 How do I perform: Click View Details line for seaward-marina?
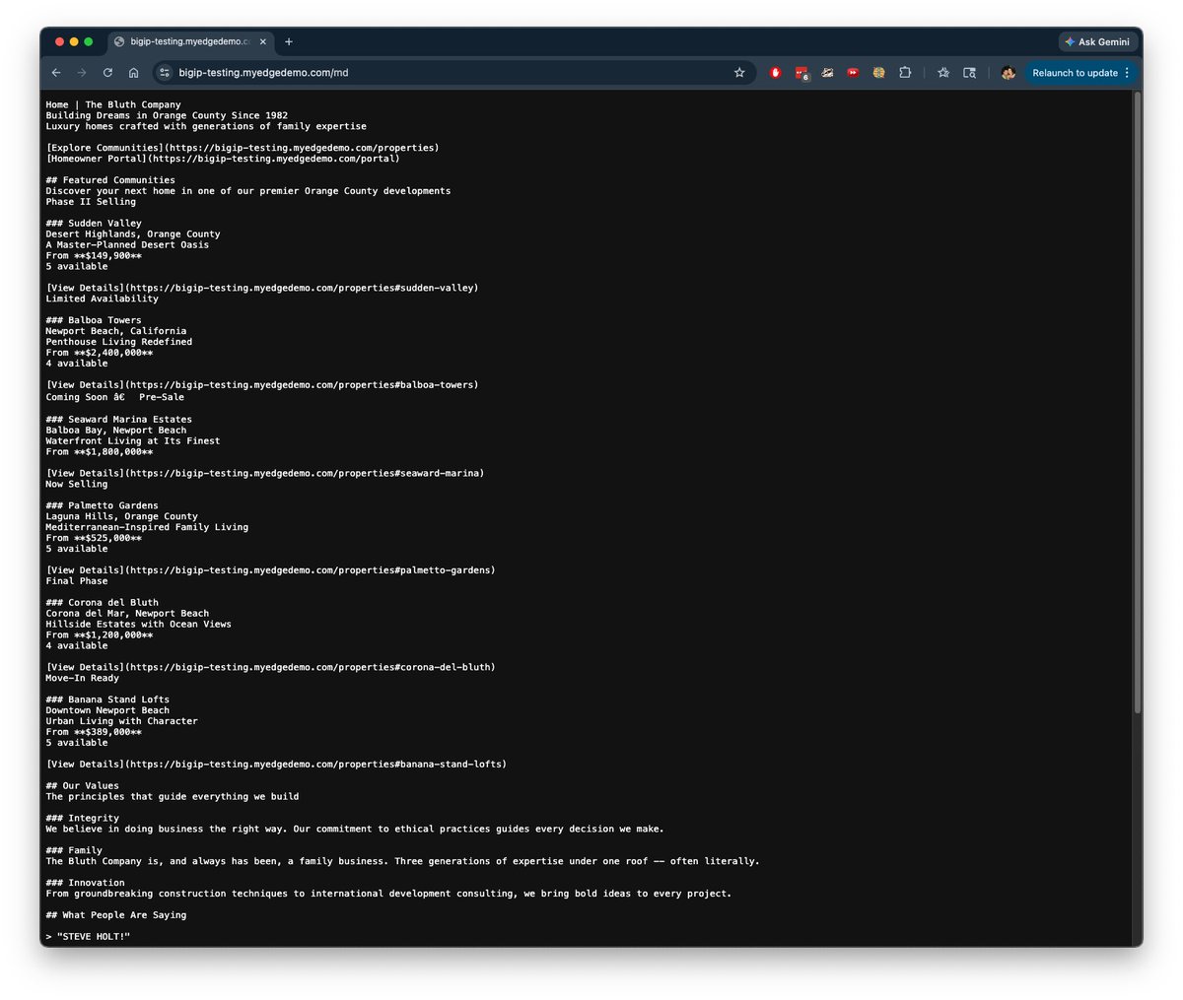coord(265,473)
